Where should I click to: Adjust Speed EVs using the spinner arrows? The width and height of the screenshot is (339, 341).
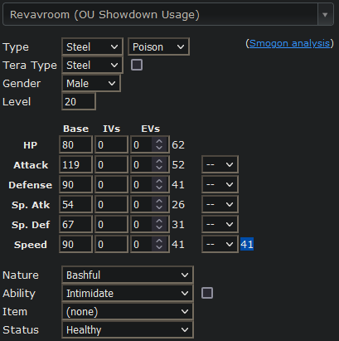click(x=159, y=245)
